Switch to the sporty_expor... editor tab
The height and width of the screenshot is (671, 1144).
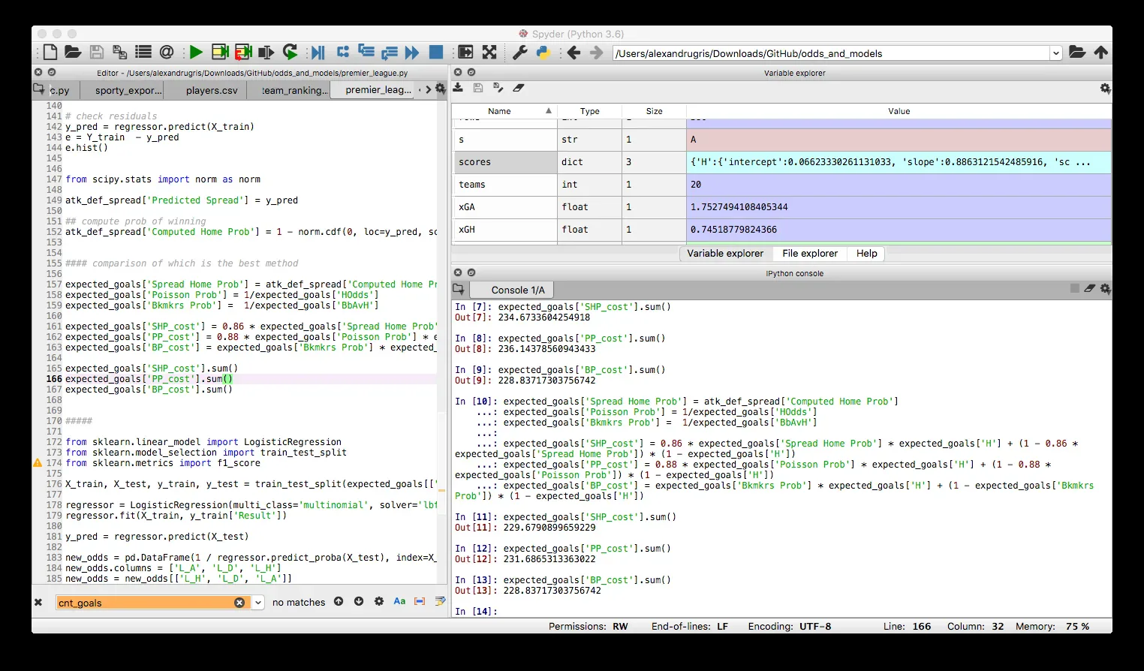coord(128,90)
